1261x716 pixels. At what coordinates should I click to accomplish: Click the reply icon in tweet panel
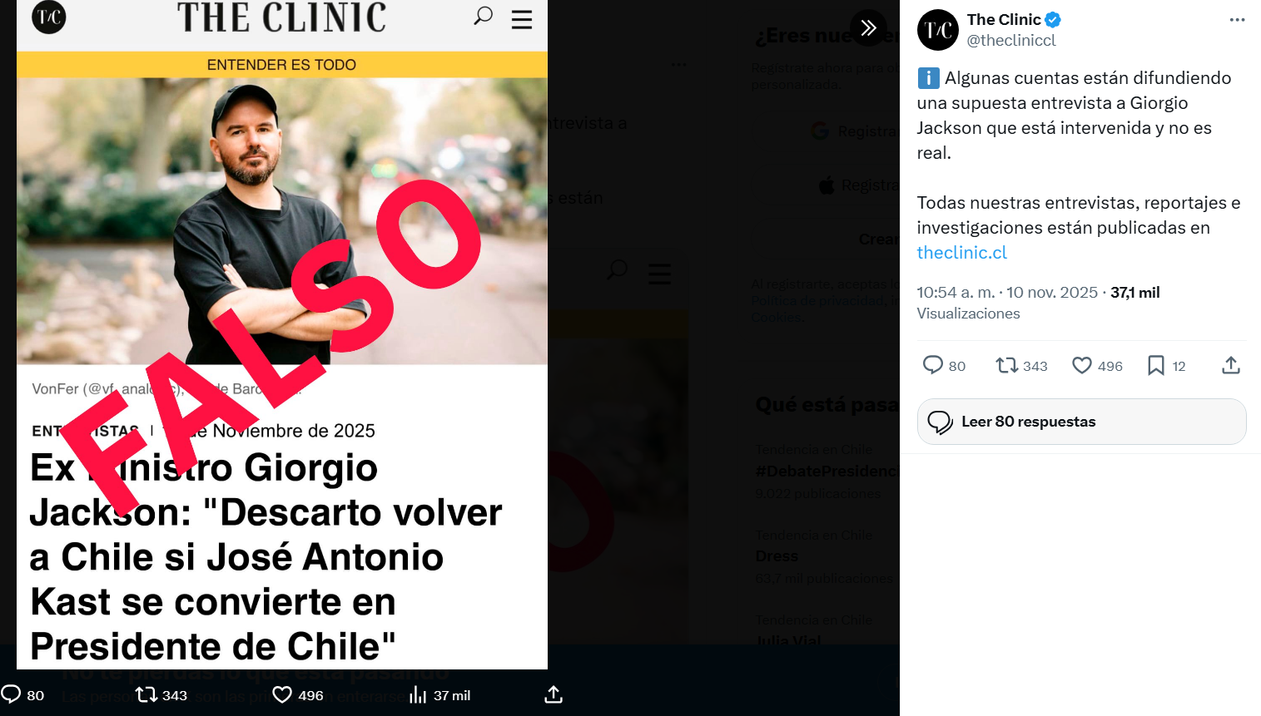(933, 365)
